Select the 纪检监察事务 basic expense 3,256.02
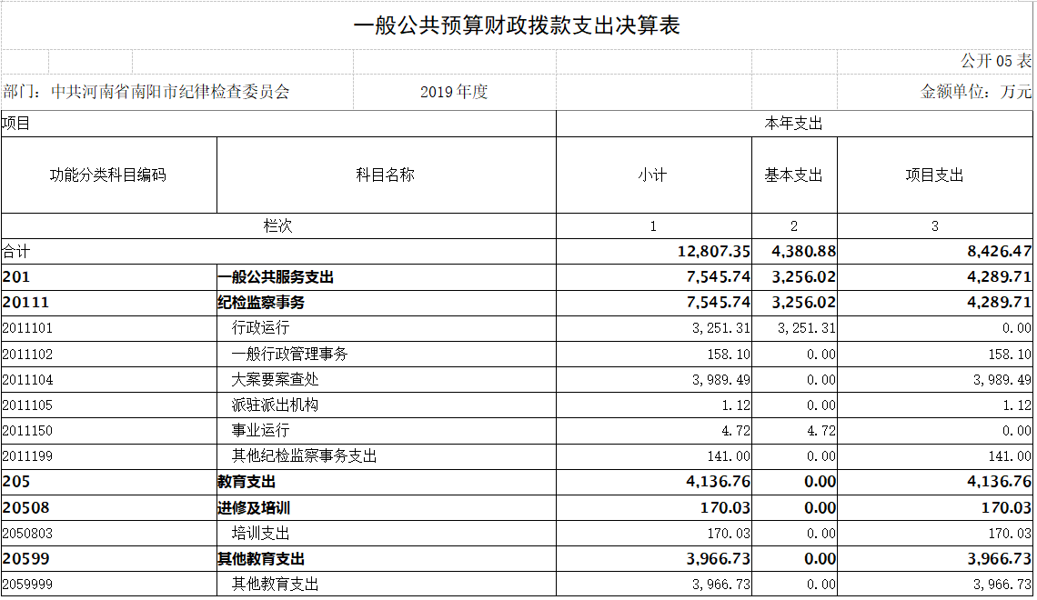 (803, 303)
